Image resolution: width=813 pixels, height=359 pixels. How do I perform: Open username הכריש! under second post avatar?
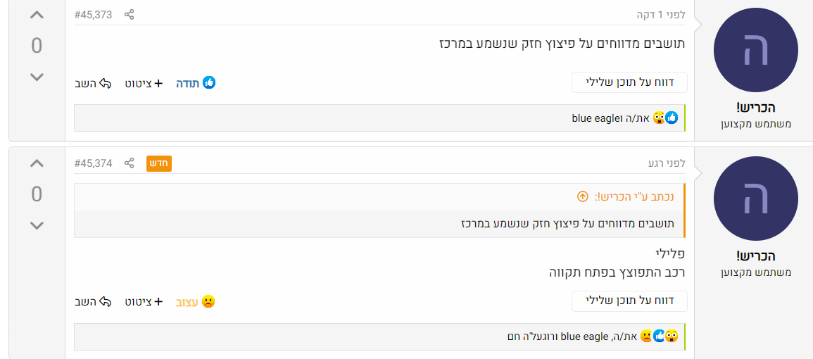click(x=755, y=256)
